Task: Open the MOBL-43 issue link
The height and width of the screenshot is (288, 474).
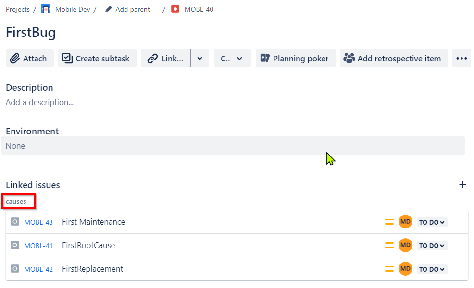Action: pyautogui.click(x=38, y=222)
